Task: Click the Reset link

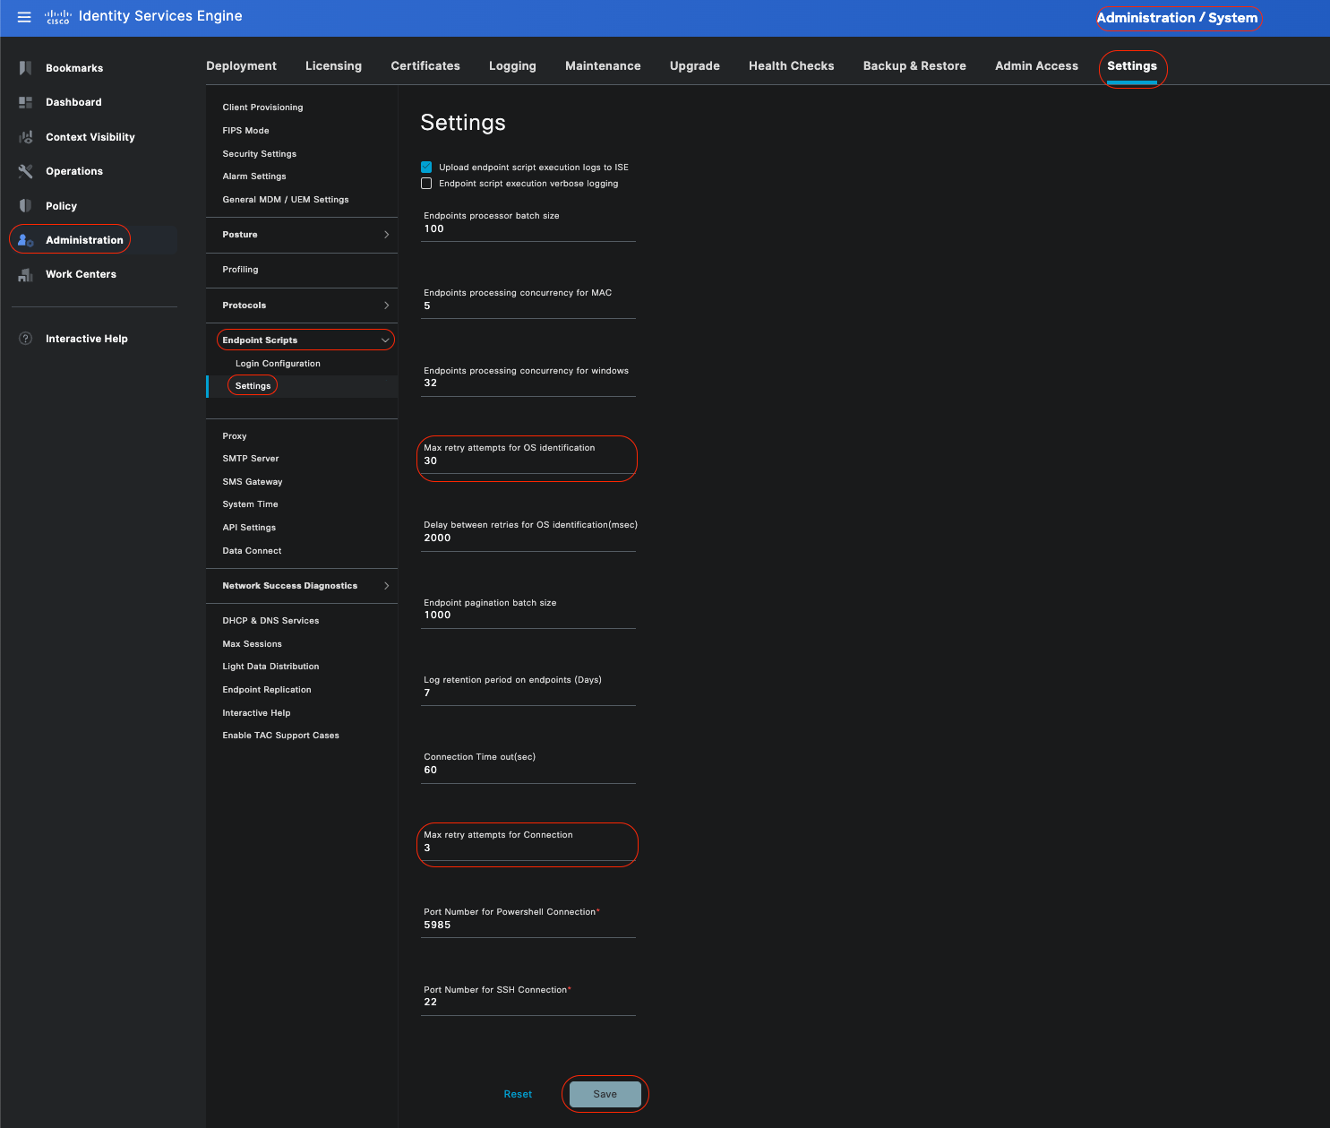Action: point(518,1095)
